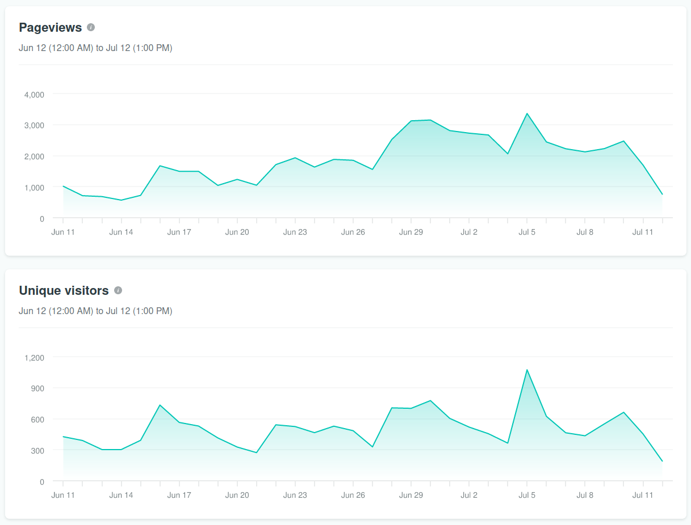Click the date range under Unique visitors heading

click(95, 311)
